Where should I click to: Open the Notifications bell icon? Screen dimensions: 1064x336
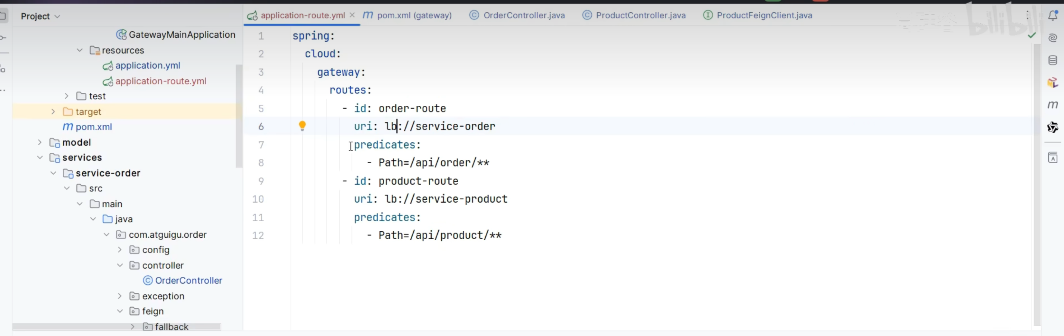[x=1052, y=16]
